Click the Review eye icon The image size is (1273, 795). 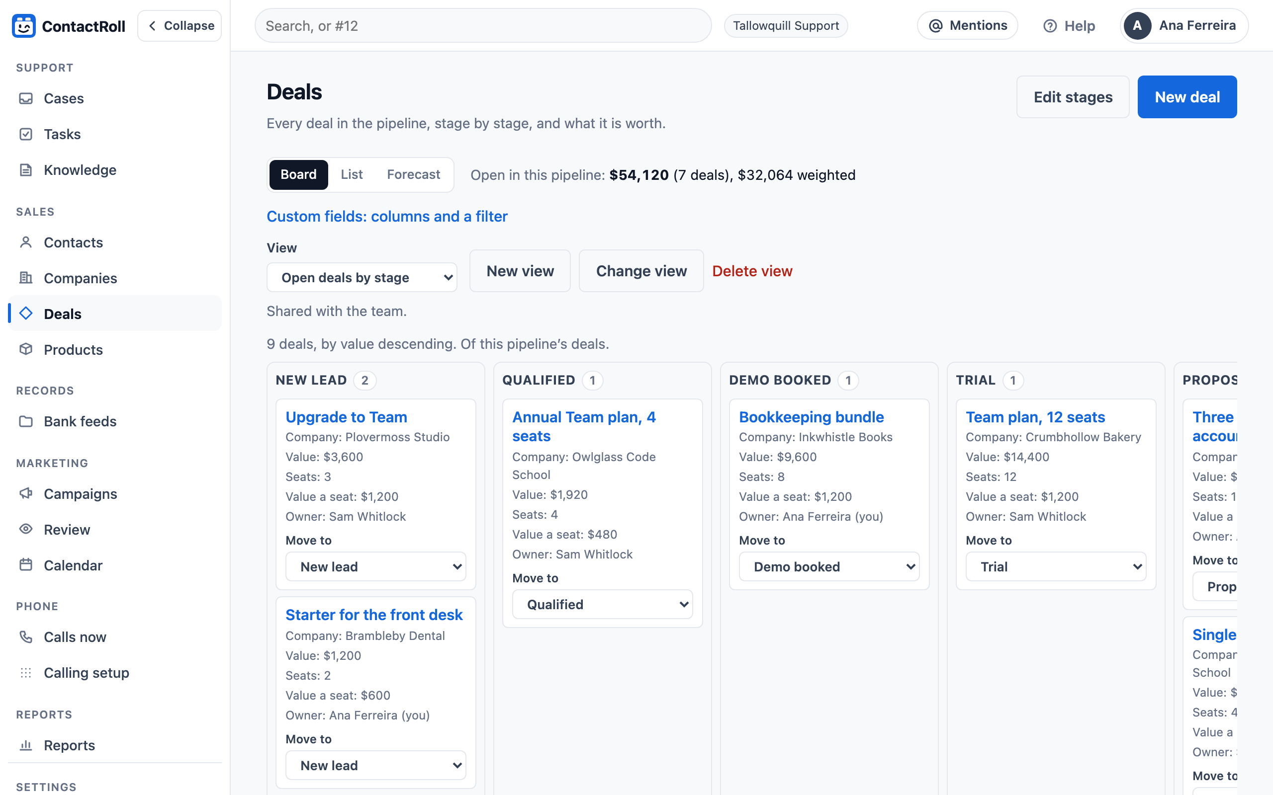(26, 530)
